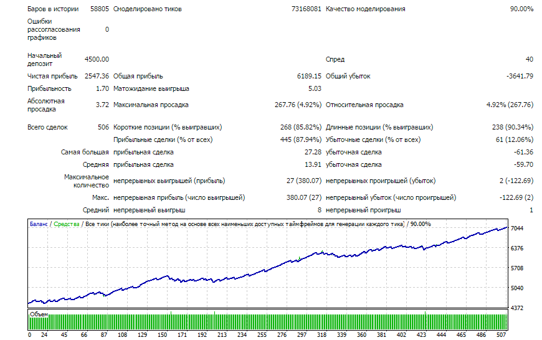Select the X-axis trade number 255
The width and height of the screenshot is (542, 340).
(262, 335)
